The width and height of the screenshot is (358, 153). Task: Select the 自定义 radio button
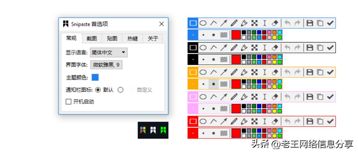[x=120, y=90]
